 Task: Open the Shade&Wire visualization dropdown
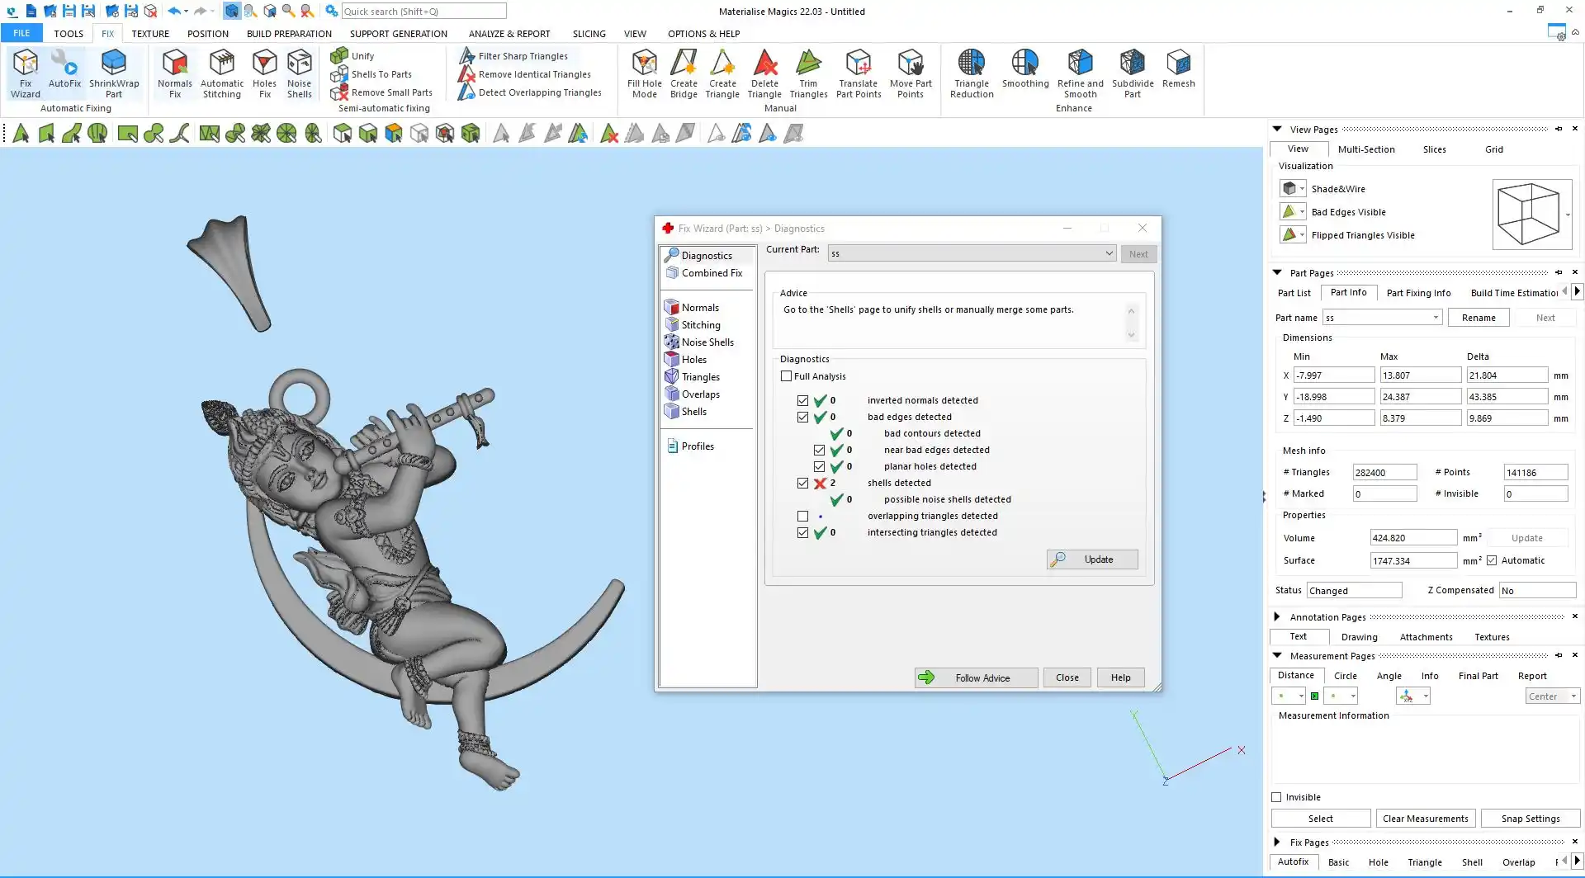(1302, 189)
